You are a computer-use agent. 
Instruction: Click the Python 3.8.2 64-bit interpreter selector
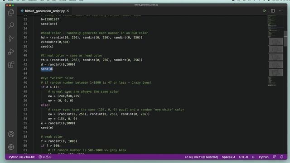tap(22, 157)
